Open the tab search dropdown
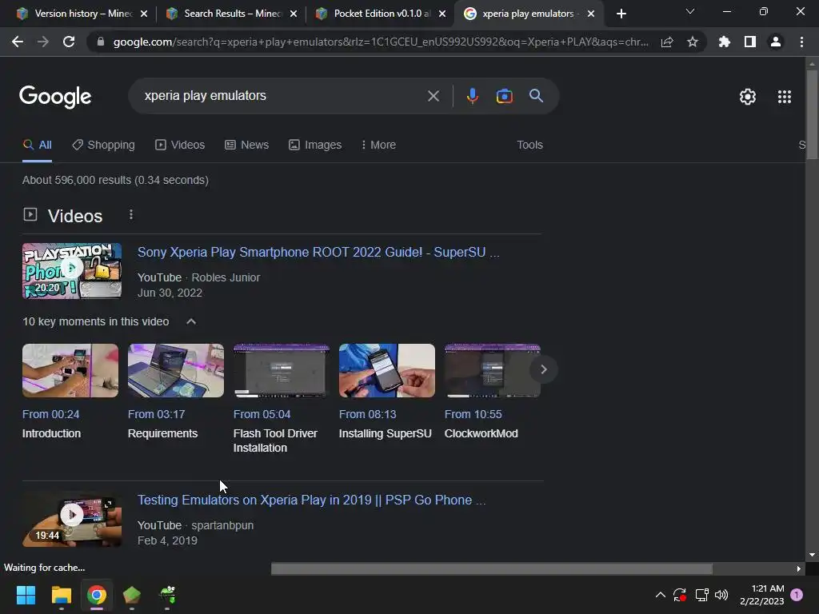 [690, 11]
